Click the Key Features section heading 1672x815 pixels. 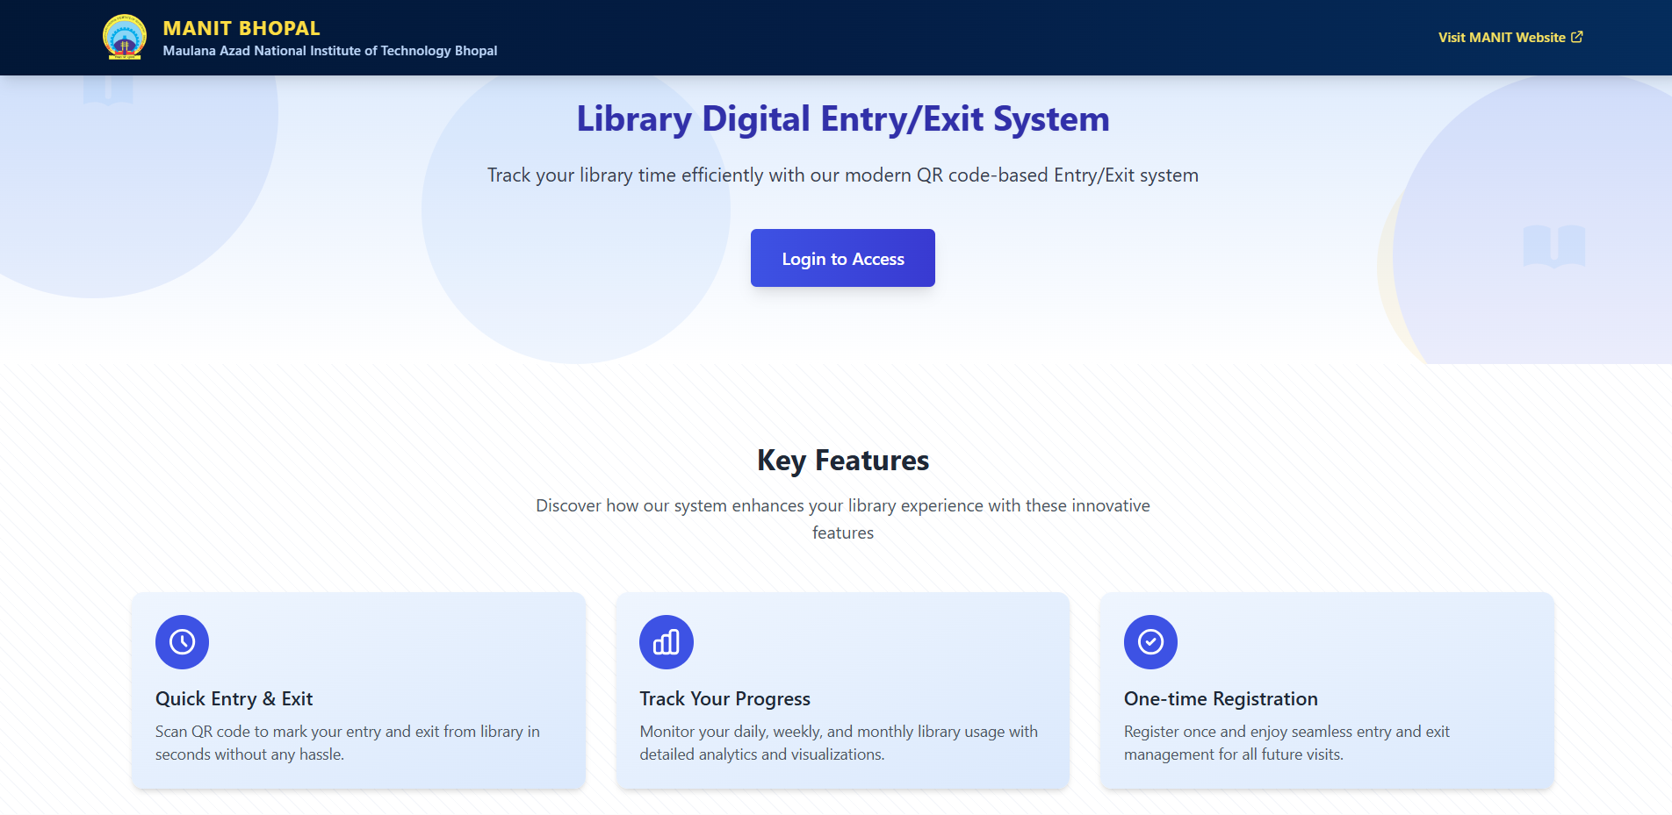click(842, 461)
